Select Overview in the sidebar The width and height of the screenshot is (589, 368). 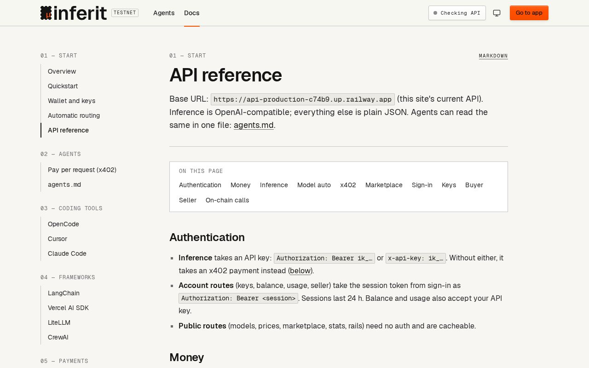62,71
